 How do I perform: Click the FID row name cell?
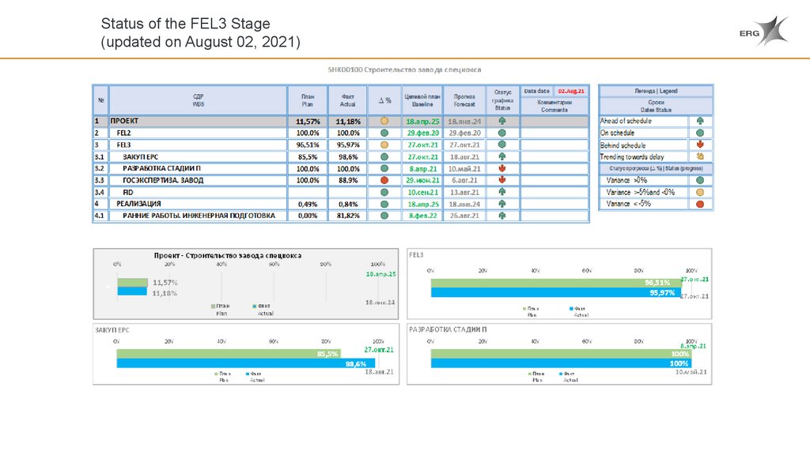(199, 192)
